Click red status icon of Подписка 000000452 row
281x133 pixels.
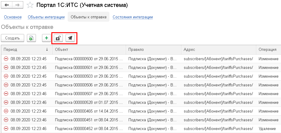pyautogui.click(x=6, y=128)
